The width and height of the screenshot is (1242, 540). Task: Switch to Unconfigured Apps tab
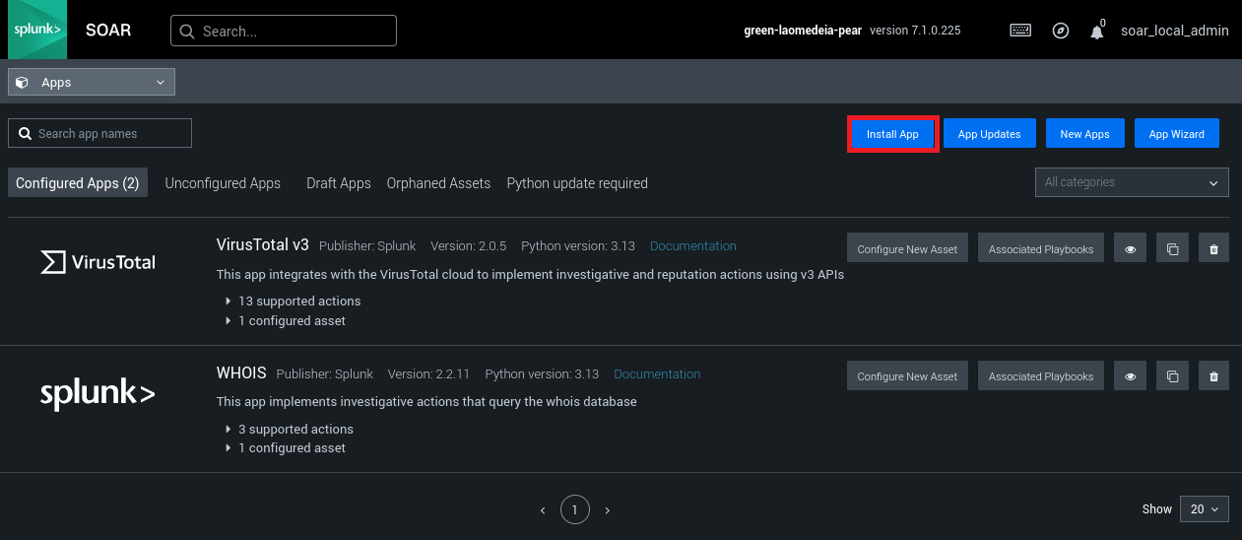223,183
